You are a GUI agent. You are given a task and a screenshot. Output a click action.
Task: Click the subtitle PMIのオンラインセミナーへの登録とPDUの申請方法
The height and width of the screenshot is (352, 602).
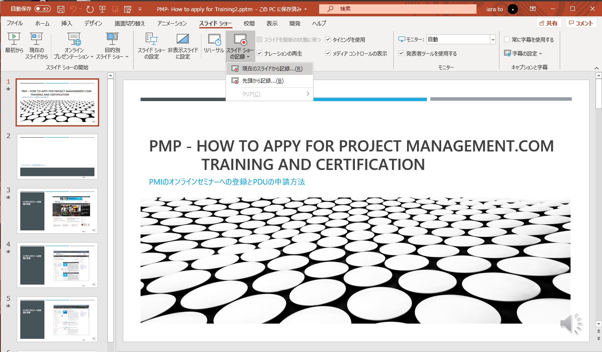[x=227, y=182]
